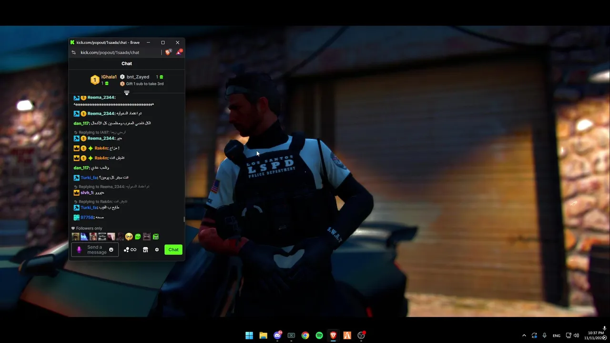Open the Windows Start menu
This screenshot has height=343, width=610.
click(x=249, y=335)
